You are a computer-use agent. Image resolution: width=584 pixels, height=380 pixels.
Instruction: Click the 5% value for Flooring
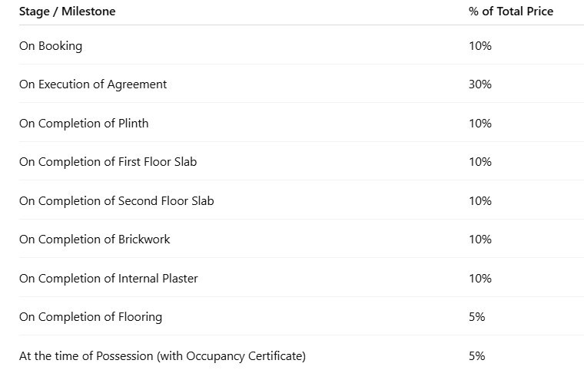[476, 317]
